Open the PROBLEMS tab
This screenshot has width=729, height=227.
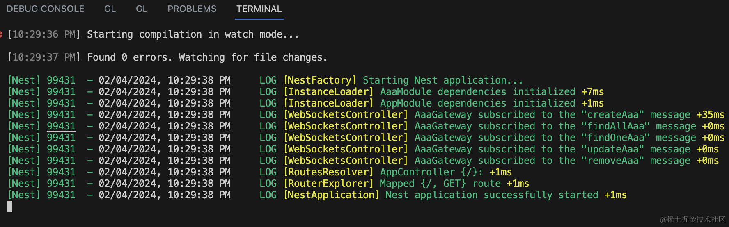click(192, 9)
